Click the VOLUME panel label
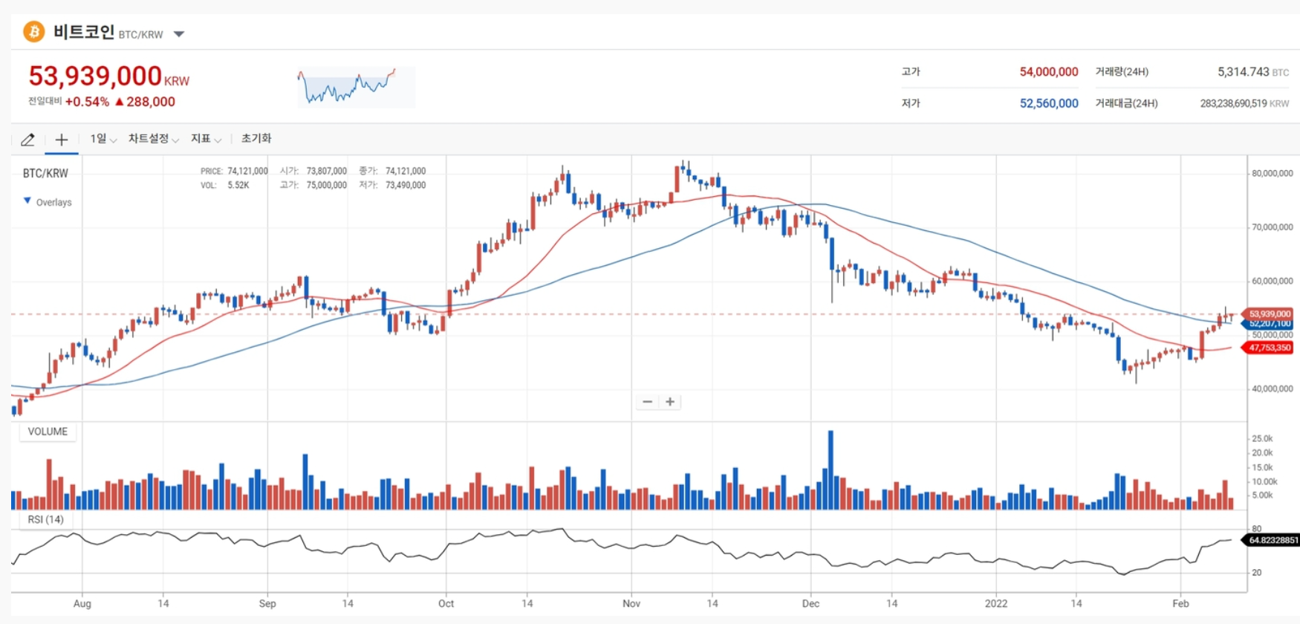 tap(48, 432)
